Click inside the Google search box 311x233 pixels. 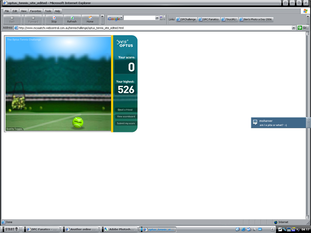point(139,18)
